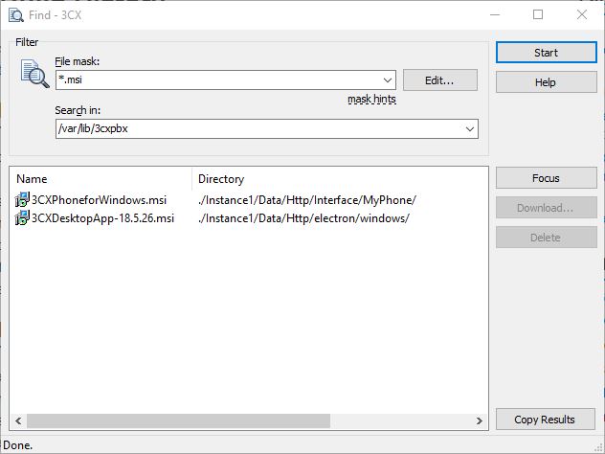Viewport: 605px width, 454px height.
Task: Click the Copy Results button
Action: coord(546,420)
